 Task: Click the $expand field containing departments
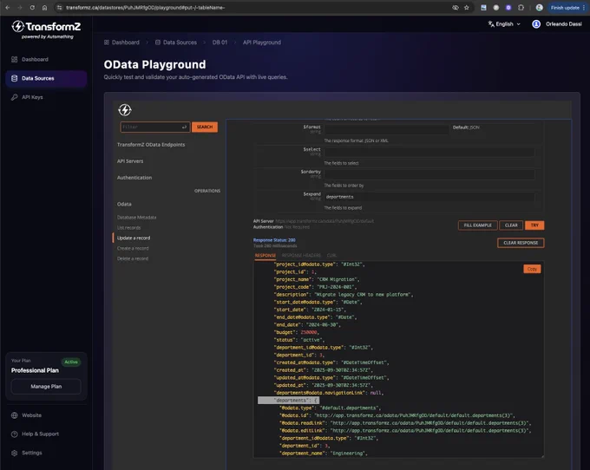click(x=429, y=197)
